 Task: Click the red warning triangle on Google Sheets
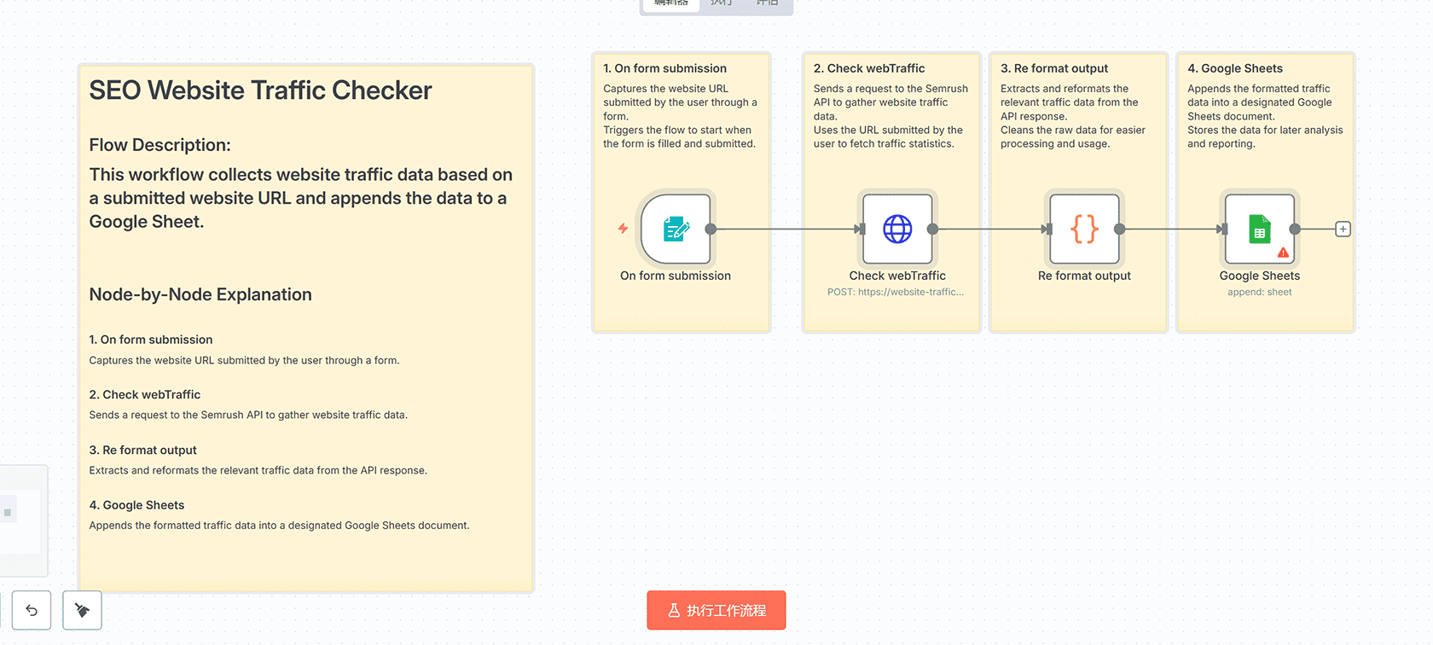click(1283, 253)
